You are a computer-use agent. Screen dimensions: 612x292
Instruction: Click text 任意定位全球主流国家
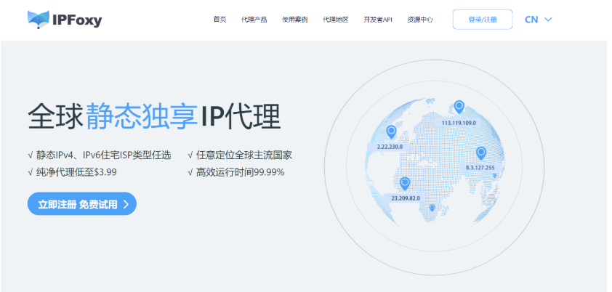pyautogui.click(x=244, y=155)
